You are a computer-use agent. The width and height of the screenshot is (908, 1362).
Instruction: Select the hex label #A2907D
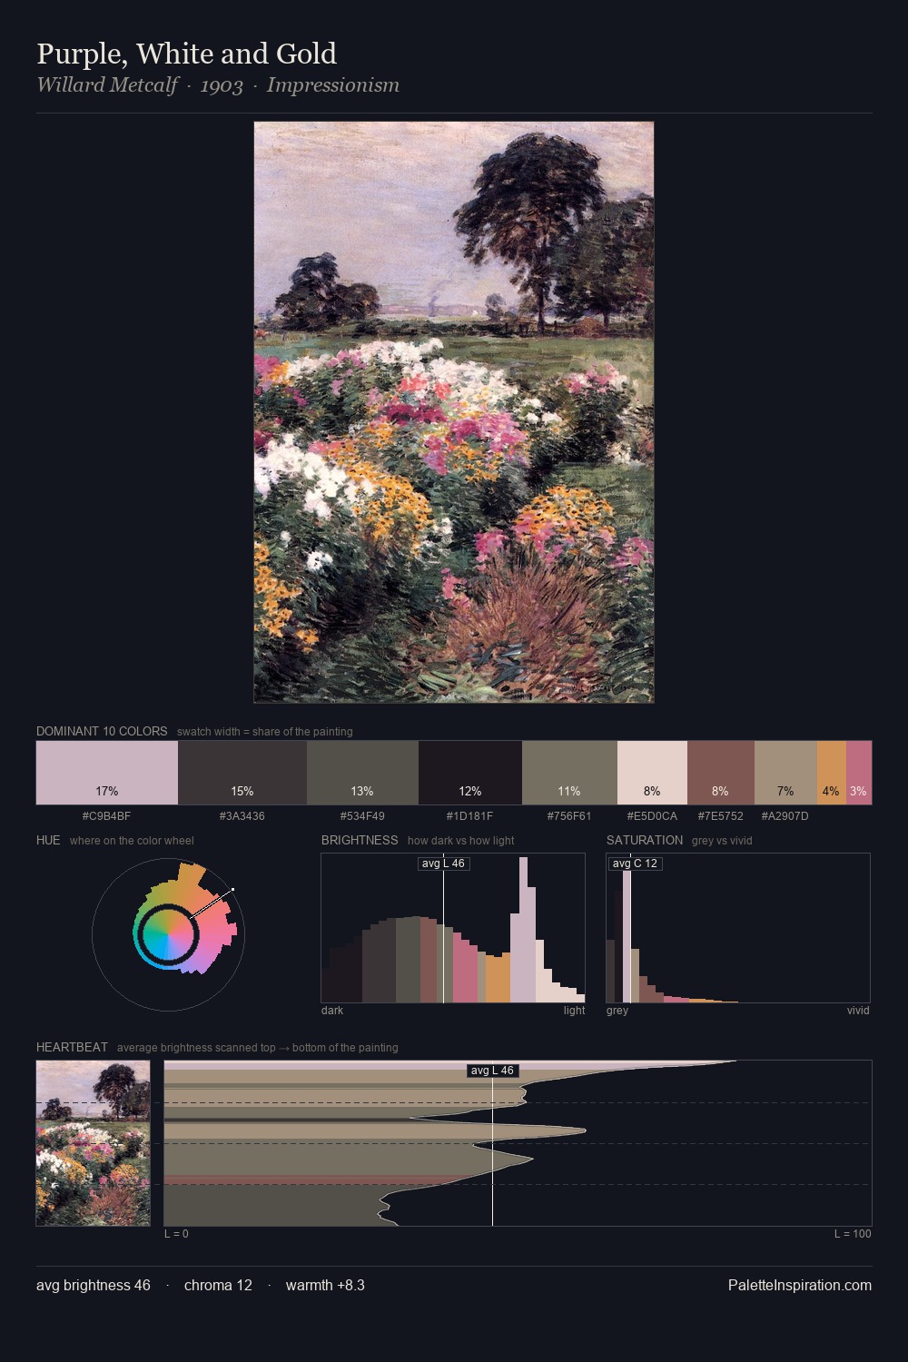[785, 816]
